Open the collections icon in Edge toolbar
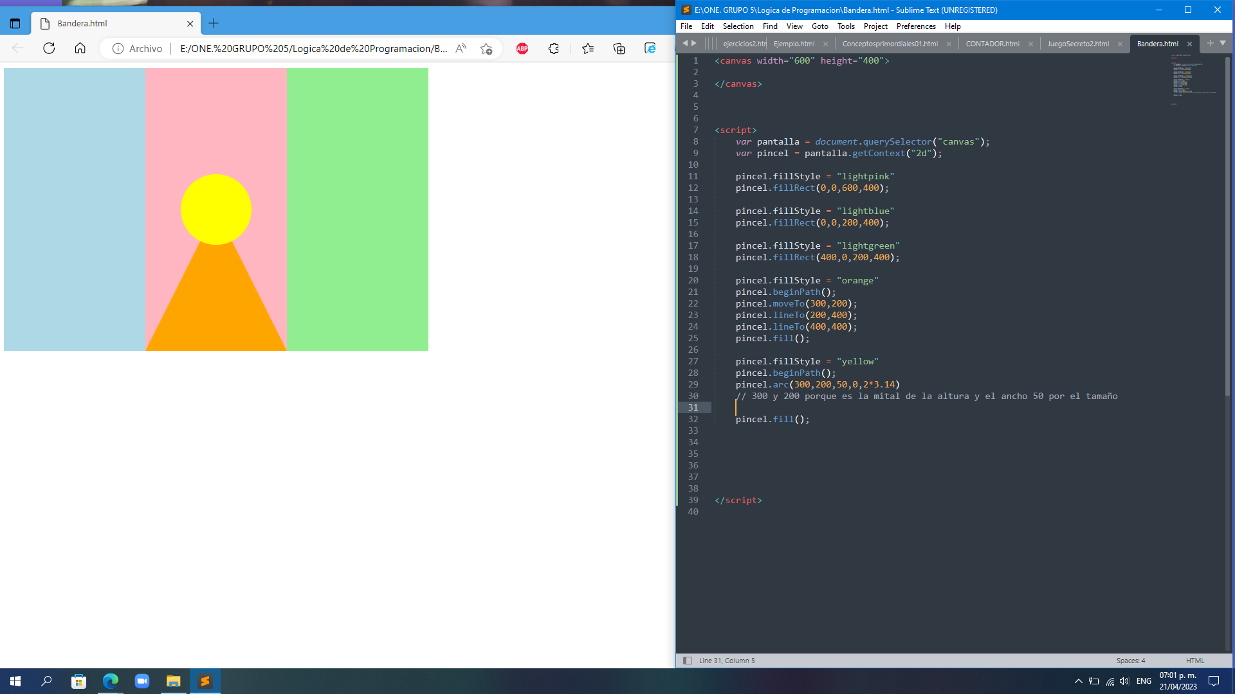The width and height of the screenshot is (1235, 694). (x=619, y=48)
